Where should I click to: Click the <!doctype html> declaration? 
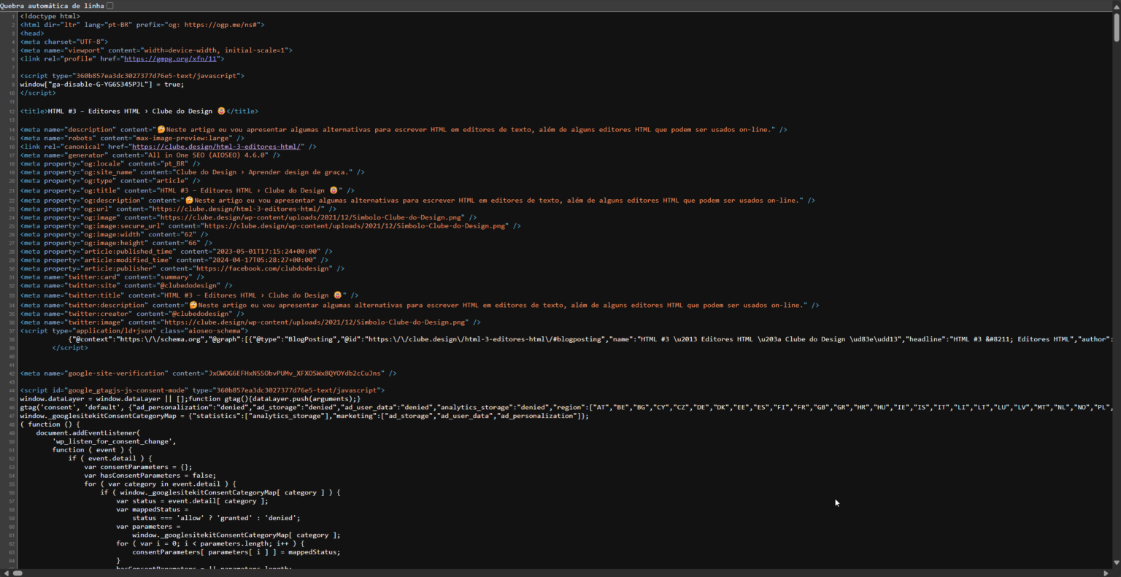50,16
